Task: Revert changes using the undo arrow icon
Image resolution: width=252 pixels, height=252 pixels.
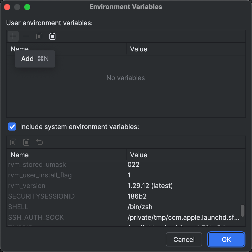Action: click(x=39, y=142)
